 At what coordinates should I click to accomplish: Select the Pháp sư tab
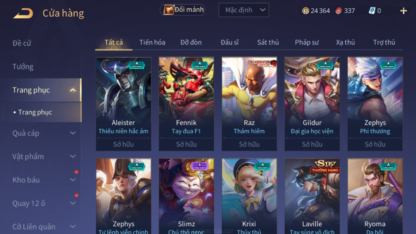[x=307, y=42]
